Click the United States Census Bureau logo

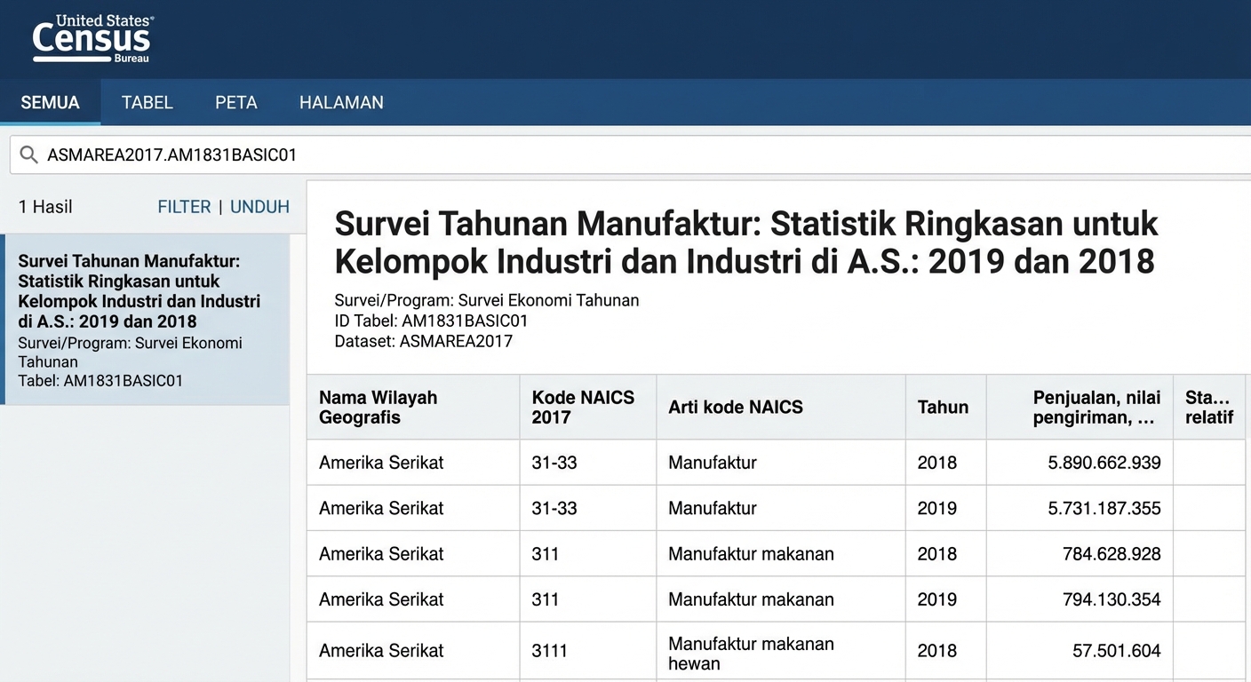pos(92,38)
